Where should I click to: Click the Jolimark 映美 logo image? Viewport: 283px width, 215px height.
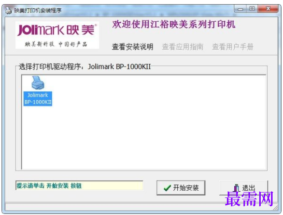[57, 35]
